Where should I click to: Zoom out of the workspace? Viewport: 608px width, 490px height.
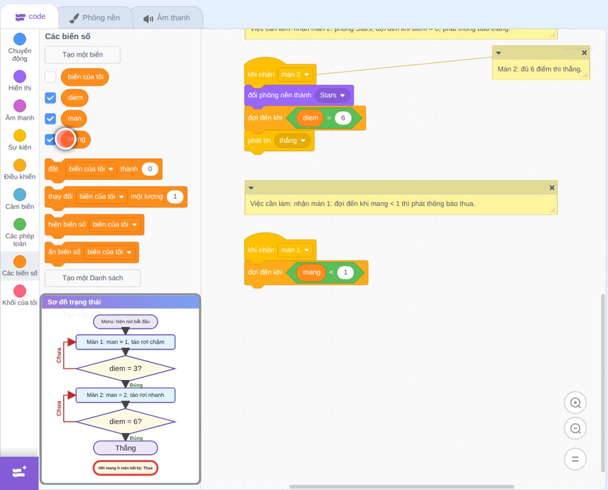(575, 429)
